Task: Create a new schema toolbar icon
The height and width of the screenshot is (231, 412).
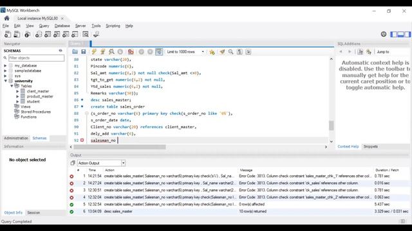Action: point(39,34)
